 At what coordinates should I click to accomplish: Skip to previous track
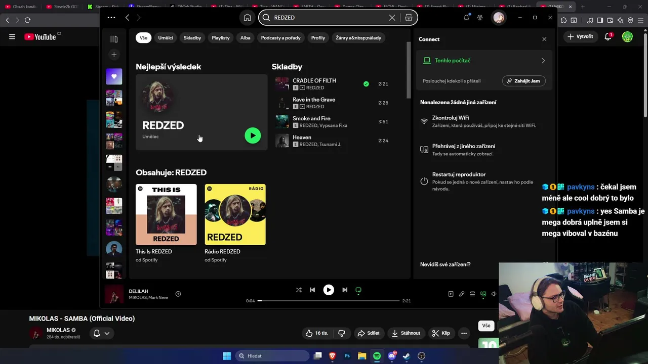point(312,290)
